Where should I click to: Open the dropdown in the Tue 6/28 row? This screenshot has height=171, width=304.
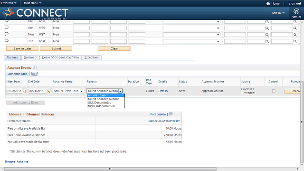point(192,41)
